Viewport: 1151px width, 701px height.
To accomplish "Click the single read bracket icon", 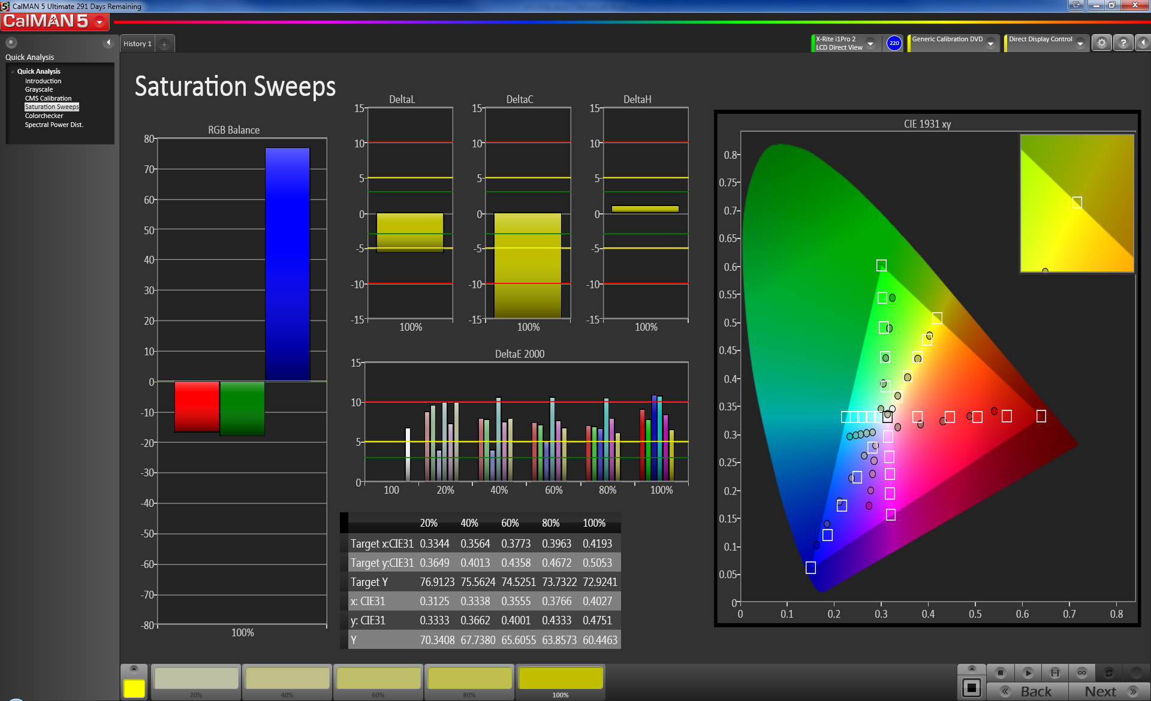I will 1055,672.
